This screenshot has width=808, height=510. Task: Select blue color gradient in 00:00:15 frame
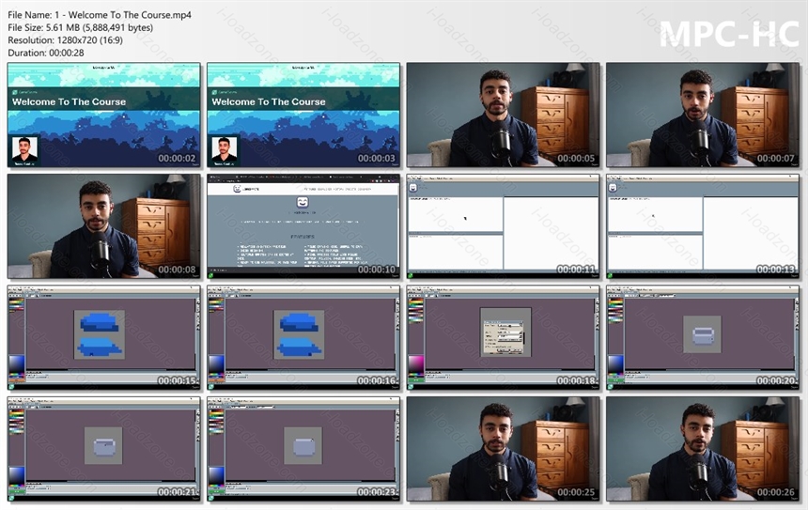pyautogui.click(x=17, y=363)
